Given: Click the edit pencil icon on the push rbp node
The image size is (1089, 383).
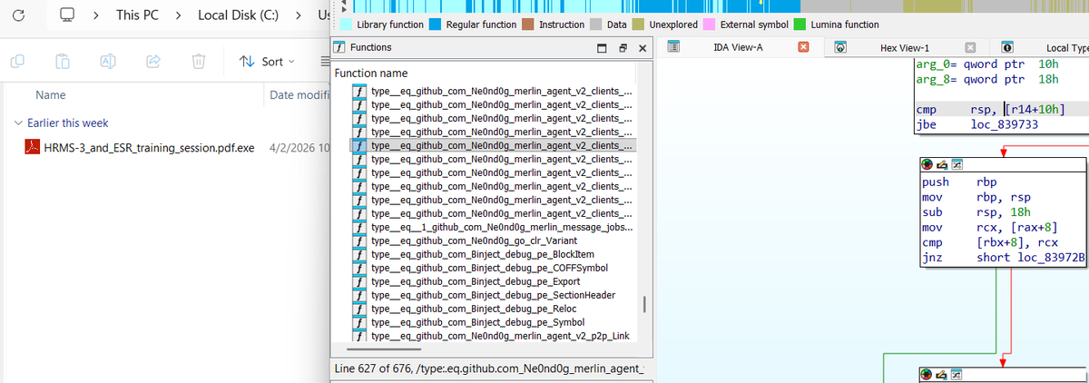Looking at the screenshot, I should (942, 164).
